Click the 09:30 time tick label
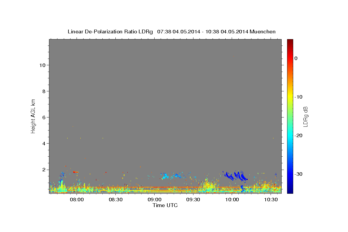The width and height of the screenshot is (348, 232). click(193, 200)
